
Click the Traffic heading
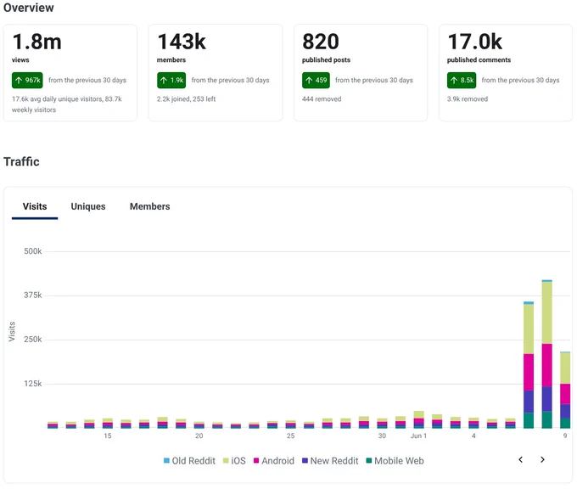coord(21,161)
